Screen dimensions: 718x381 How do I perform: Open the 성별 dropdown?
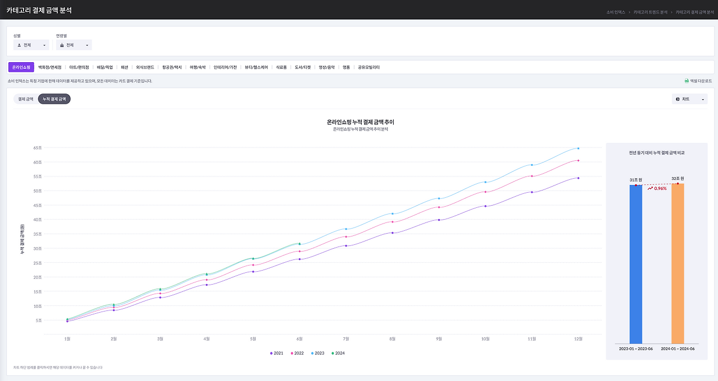[x=31, y=45]
